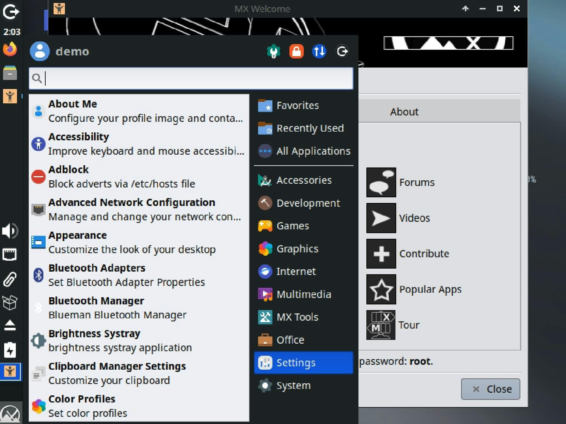Select the Favorites category
This screenshot has width=566, height=424.
(x=304, y=105)
